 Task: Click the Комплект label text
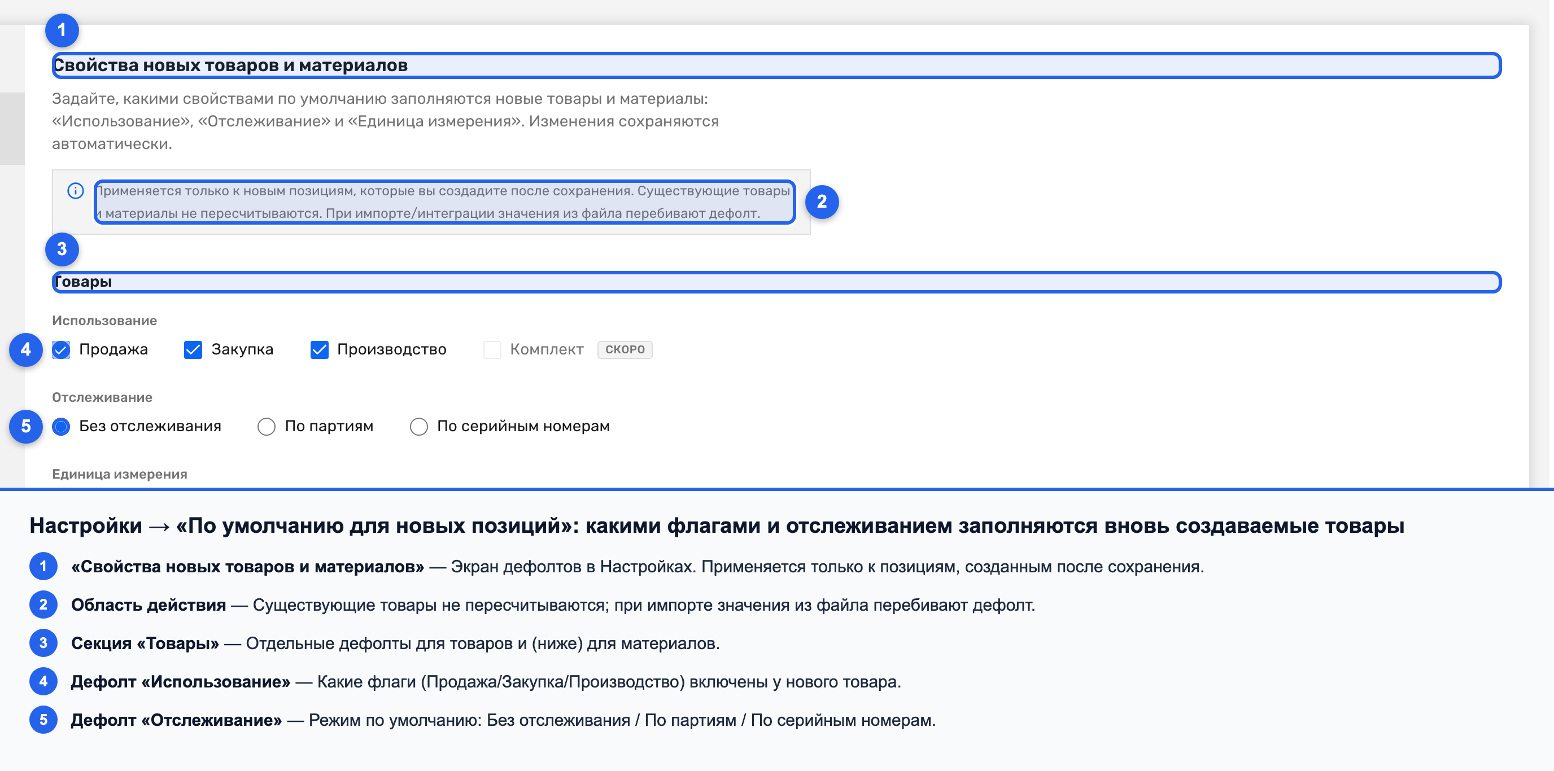pyautogui.click(x=547, y=349)
